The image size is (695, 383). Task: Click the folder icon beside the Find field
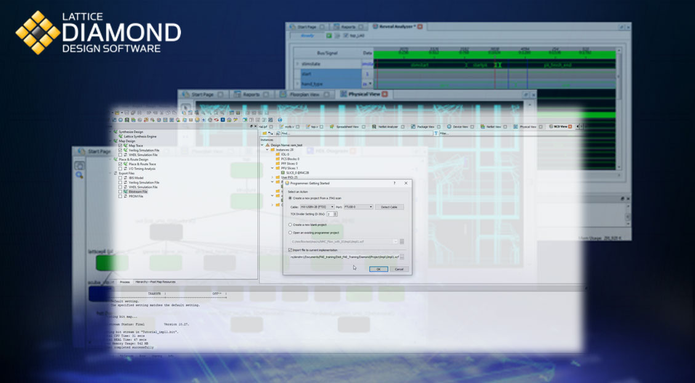click(x=265, y=134)
